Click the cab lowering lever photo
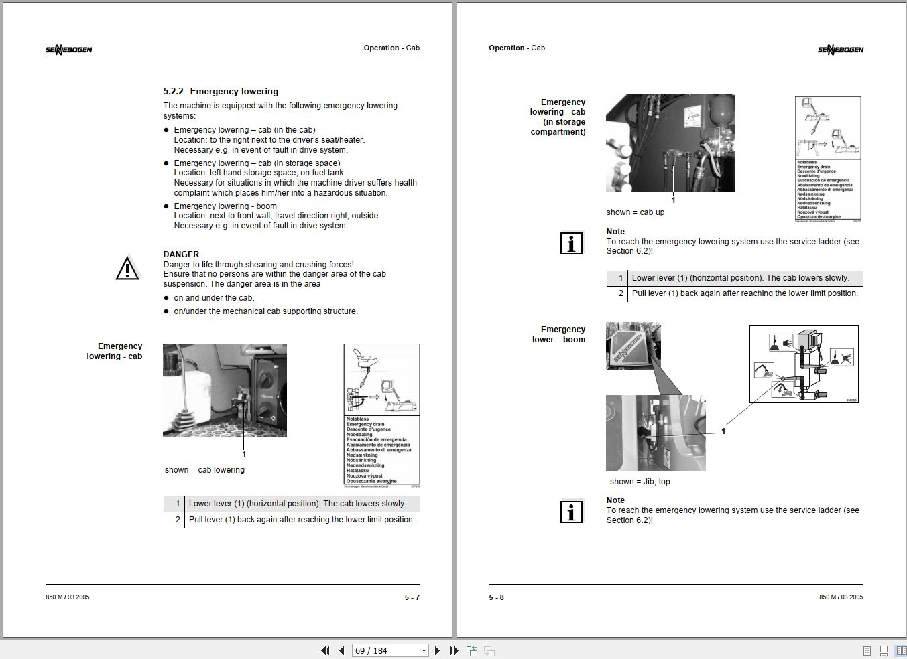Viewport: 907px width, 659px height. tap(225, 390)
